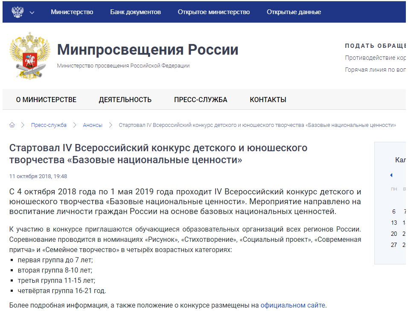Screen dimensions: 408x311
Task: Select day 13 in the calendar
Action: (x=394, y=223)
